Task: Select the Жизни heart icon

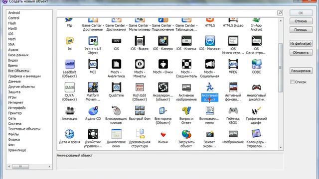Action: [163, 134]
